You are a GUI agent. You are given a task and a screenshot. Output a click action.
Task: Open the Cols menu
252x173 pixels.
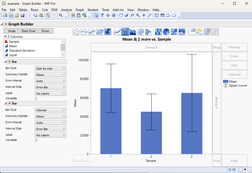[45, 10]
